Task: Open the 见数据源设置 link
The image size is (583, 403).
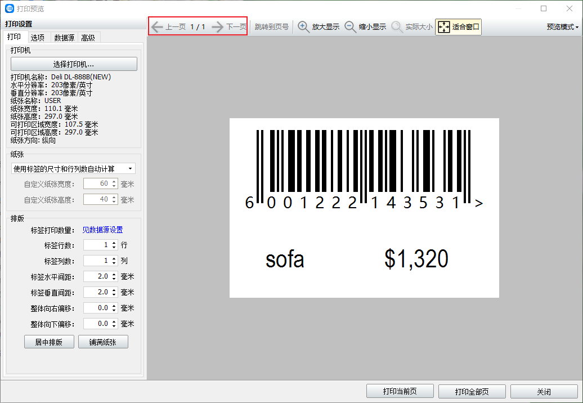Action: [x=102, y=230]
